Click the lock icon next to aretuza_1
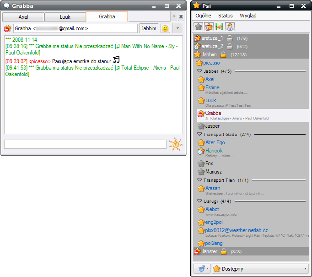This screenshot has height=277, width=312. pos(229,38)
